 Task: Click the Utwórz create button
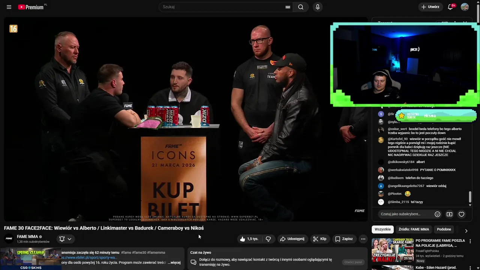pos(430,7)
